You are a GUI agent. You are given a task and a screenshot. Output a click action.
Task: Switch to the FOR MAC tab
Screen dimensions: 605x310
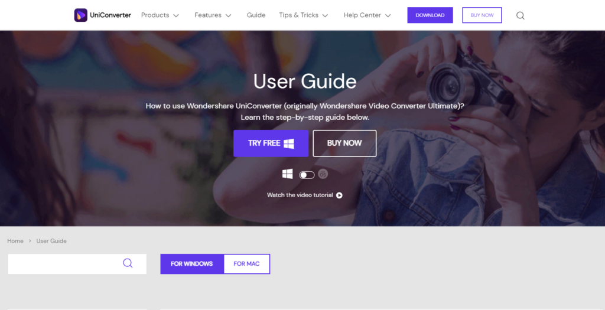pyautogui.click(x=246, y=264)
